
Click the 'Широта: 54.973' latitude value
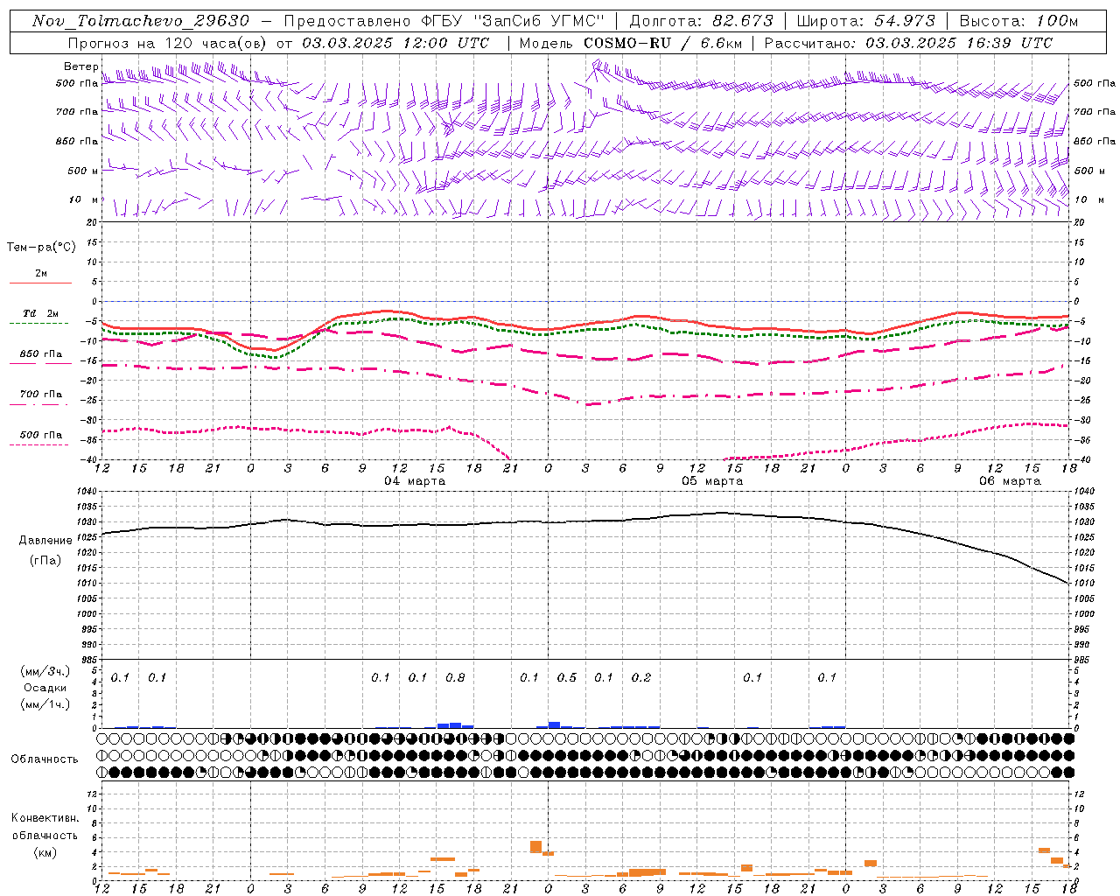click(866, 21)
